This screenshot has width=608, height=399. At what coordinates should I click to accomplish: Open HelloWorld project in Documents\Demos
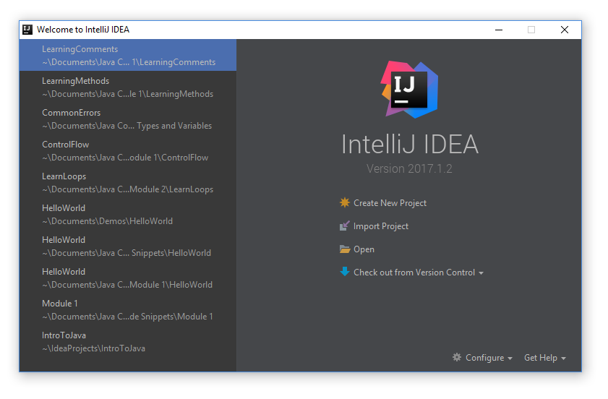(x=128, y=214)
